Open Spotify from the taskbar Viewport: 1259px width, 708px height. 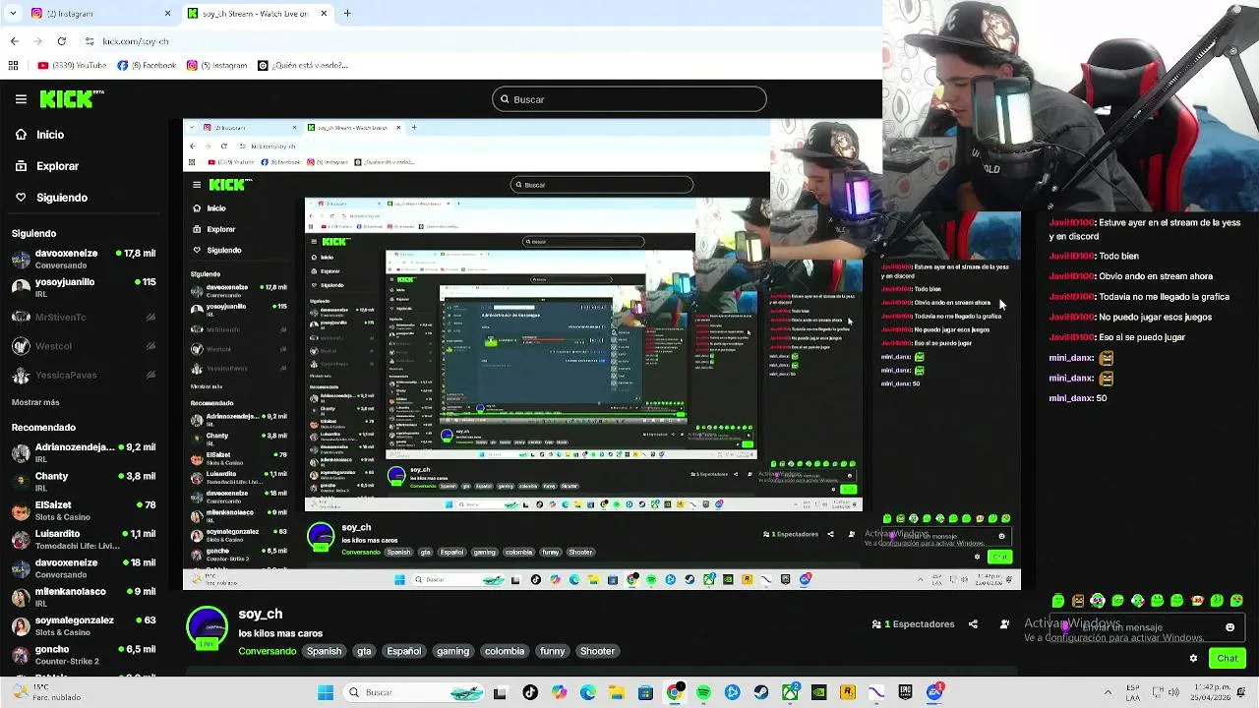pyautogui.click(x=703, y=692)
